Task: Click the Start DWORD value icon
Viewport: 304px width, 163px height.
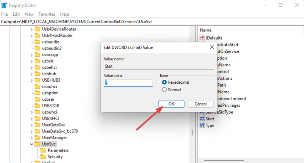Action: [202, 119]
